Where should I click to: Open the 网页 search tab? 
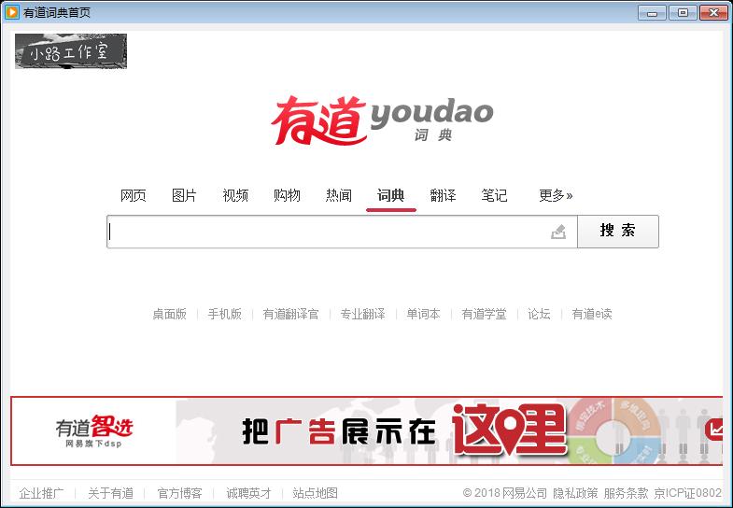134,195
